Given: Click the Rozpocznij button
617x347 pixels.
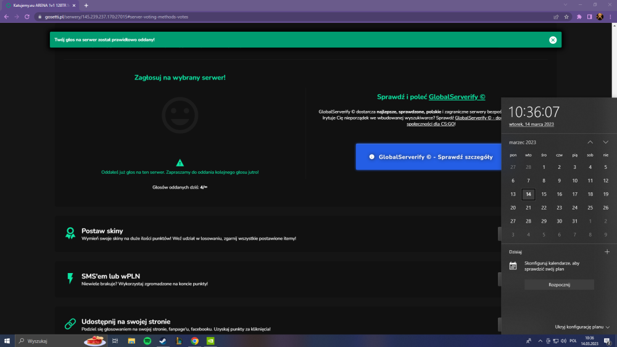Looking at the screenshot, I should click(559, 285).
